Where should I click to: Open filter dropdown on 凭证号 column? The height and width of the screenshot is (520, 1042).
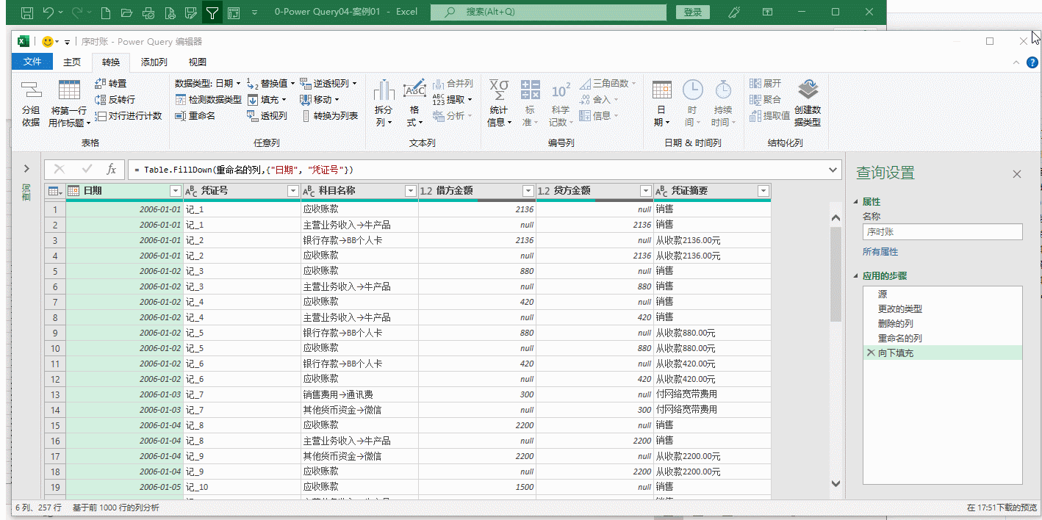tap(293, 191)
